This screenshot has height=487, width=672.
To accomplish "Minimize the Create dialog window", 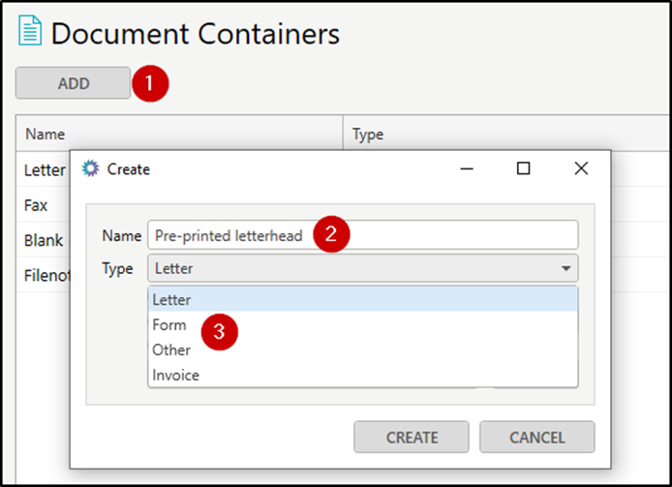I will tap(466, 168).
